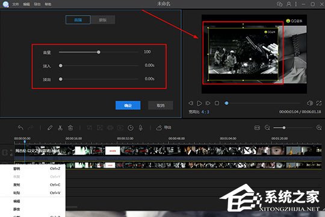Open the feedback chat bubble icon
Screen dimensions: 325x217
click(280, 4)
